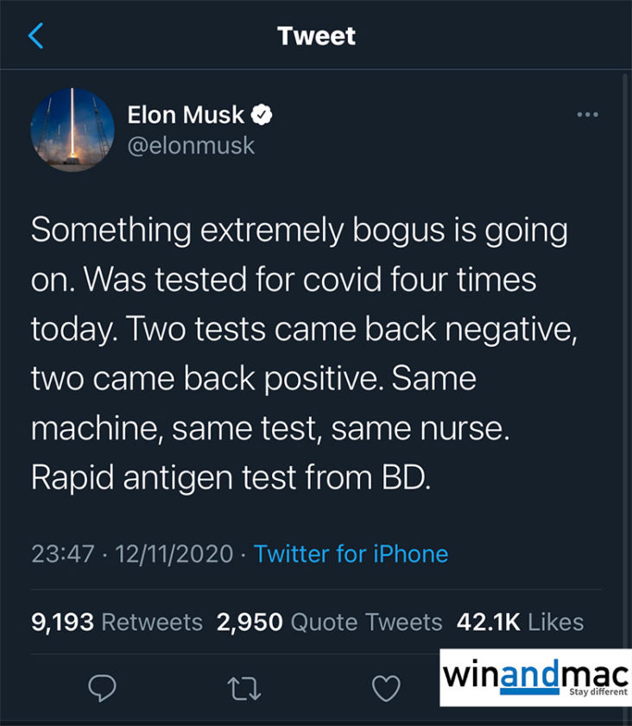This screenshot has width=632, height=726.
Task: Click the blue verified badge
Action: point(262,115)
